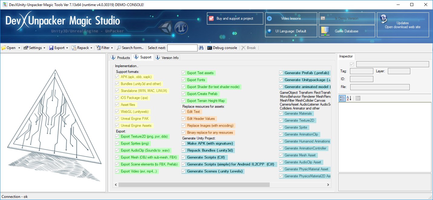The image size is (433, 200).
Task: Click the 'Generate Unity Project:' label
Action: (x=199, y=138)
